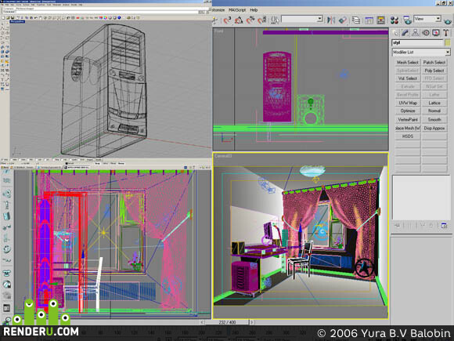Image resolution: width=454 pixels, height=341 pixels.
Task: Open the Align tool icon
Action: tap(343, 20)
